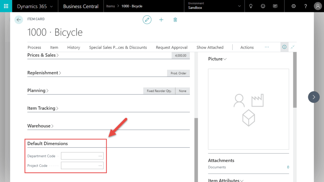
Task: Open the Environment Sandbox dropdown
Action: click(214, 6)
